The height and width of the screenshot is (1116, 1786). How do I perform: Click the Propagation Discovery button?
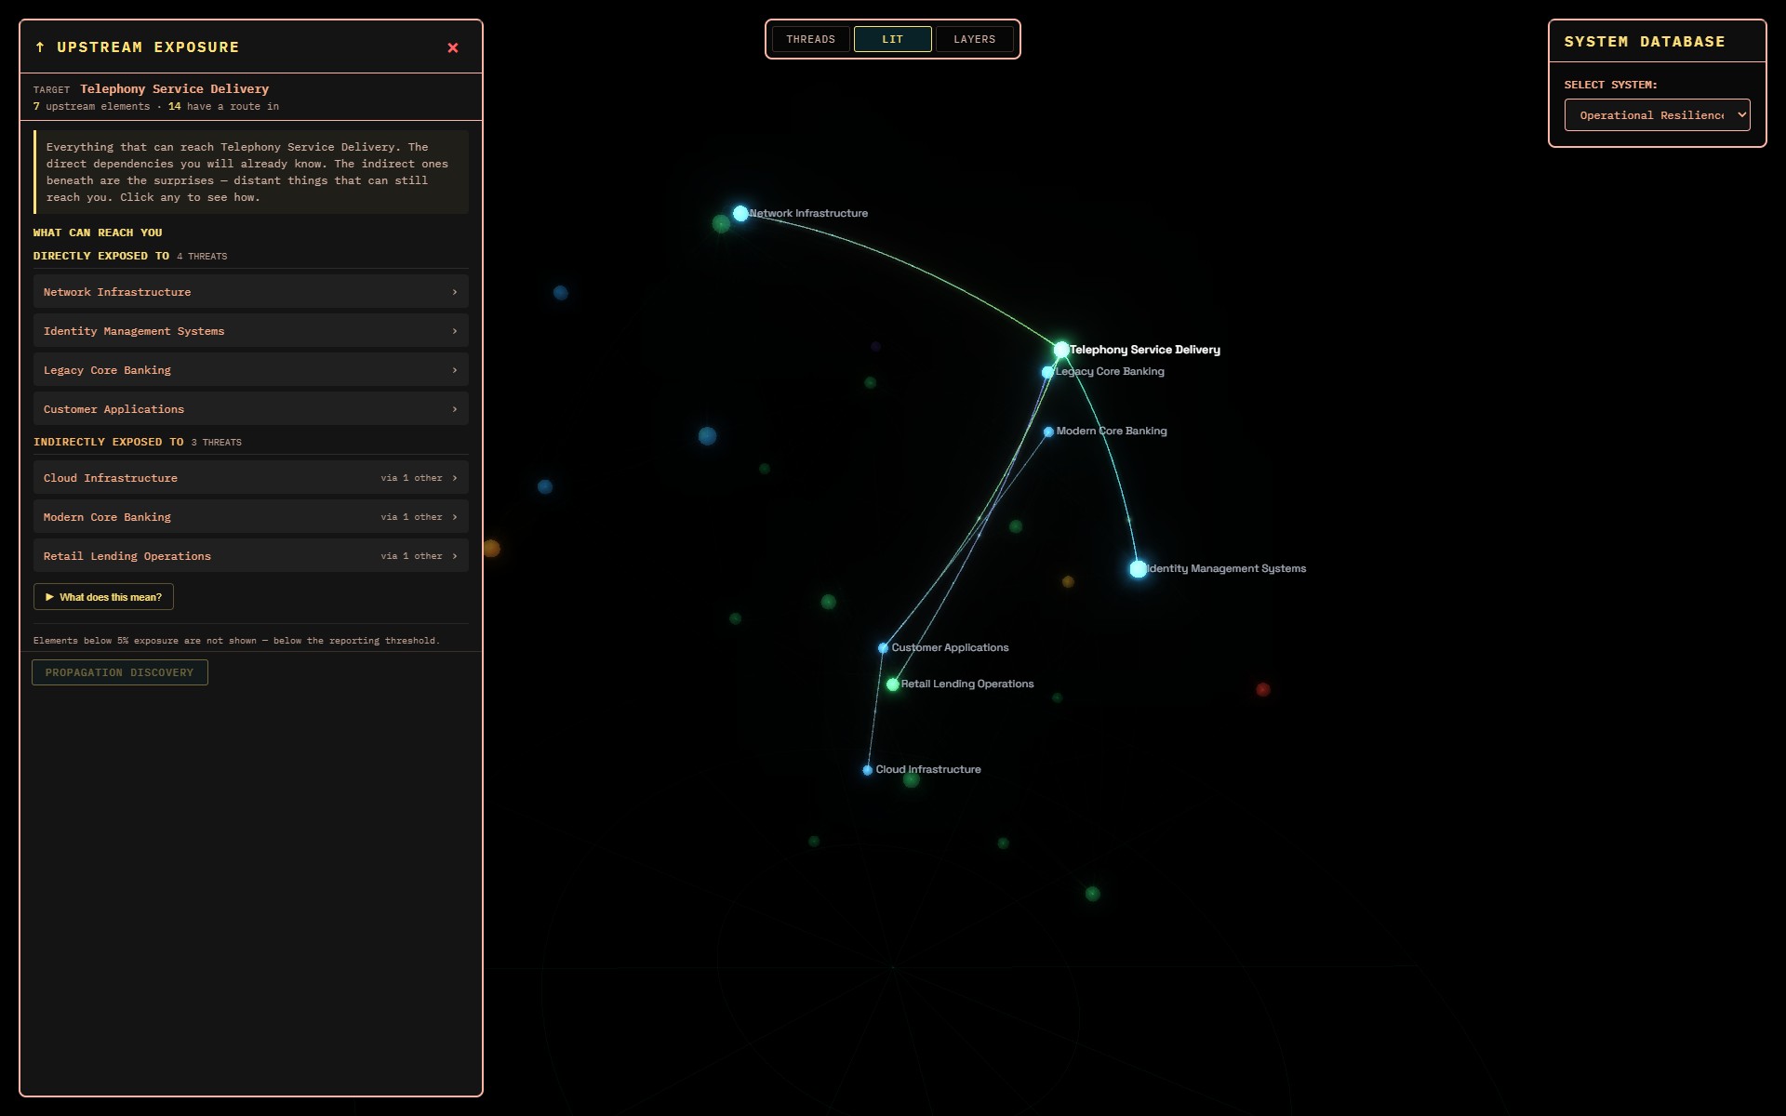click(120, 672)
